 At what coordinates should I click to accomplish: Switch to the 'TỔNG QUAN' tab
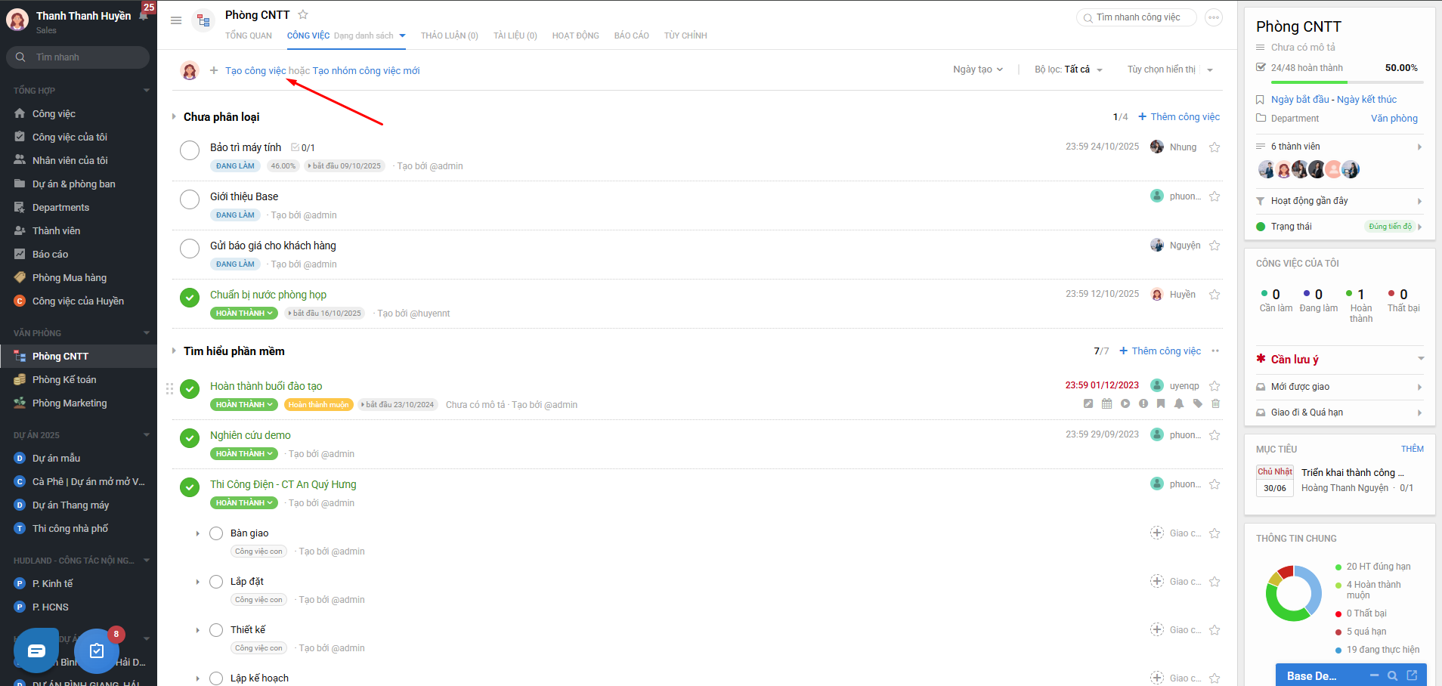tap(249, 36)
